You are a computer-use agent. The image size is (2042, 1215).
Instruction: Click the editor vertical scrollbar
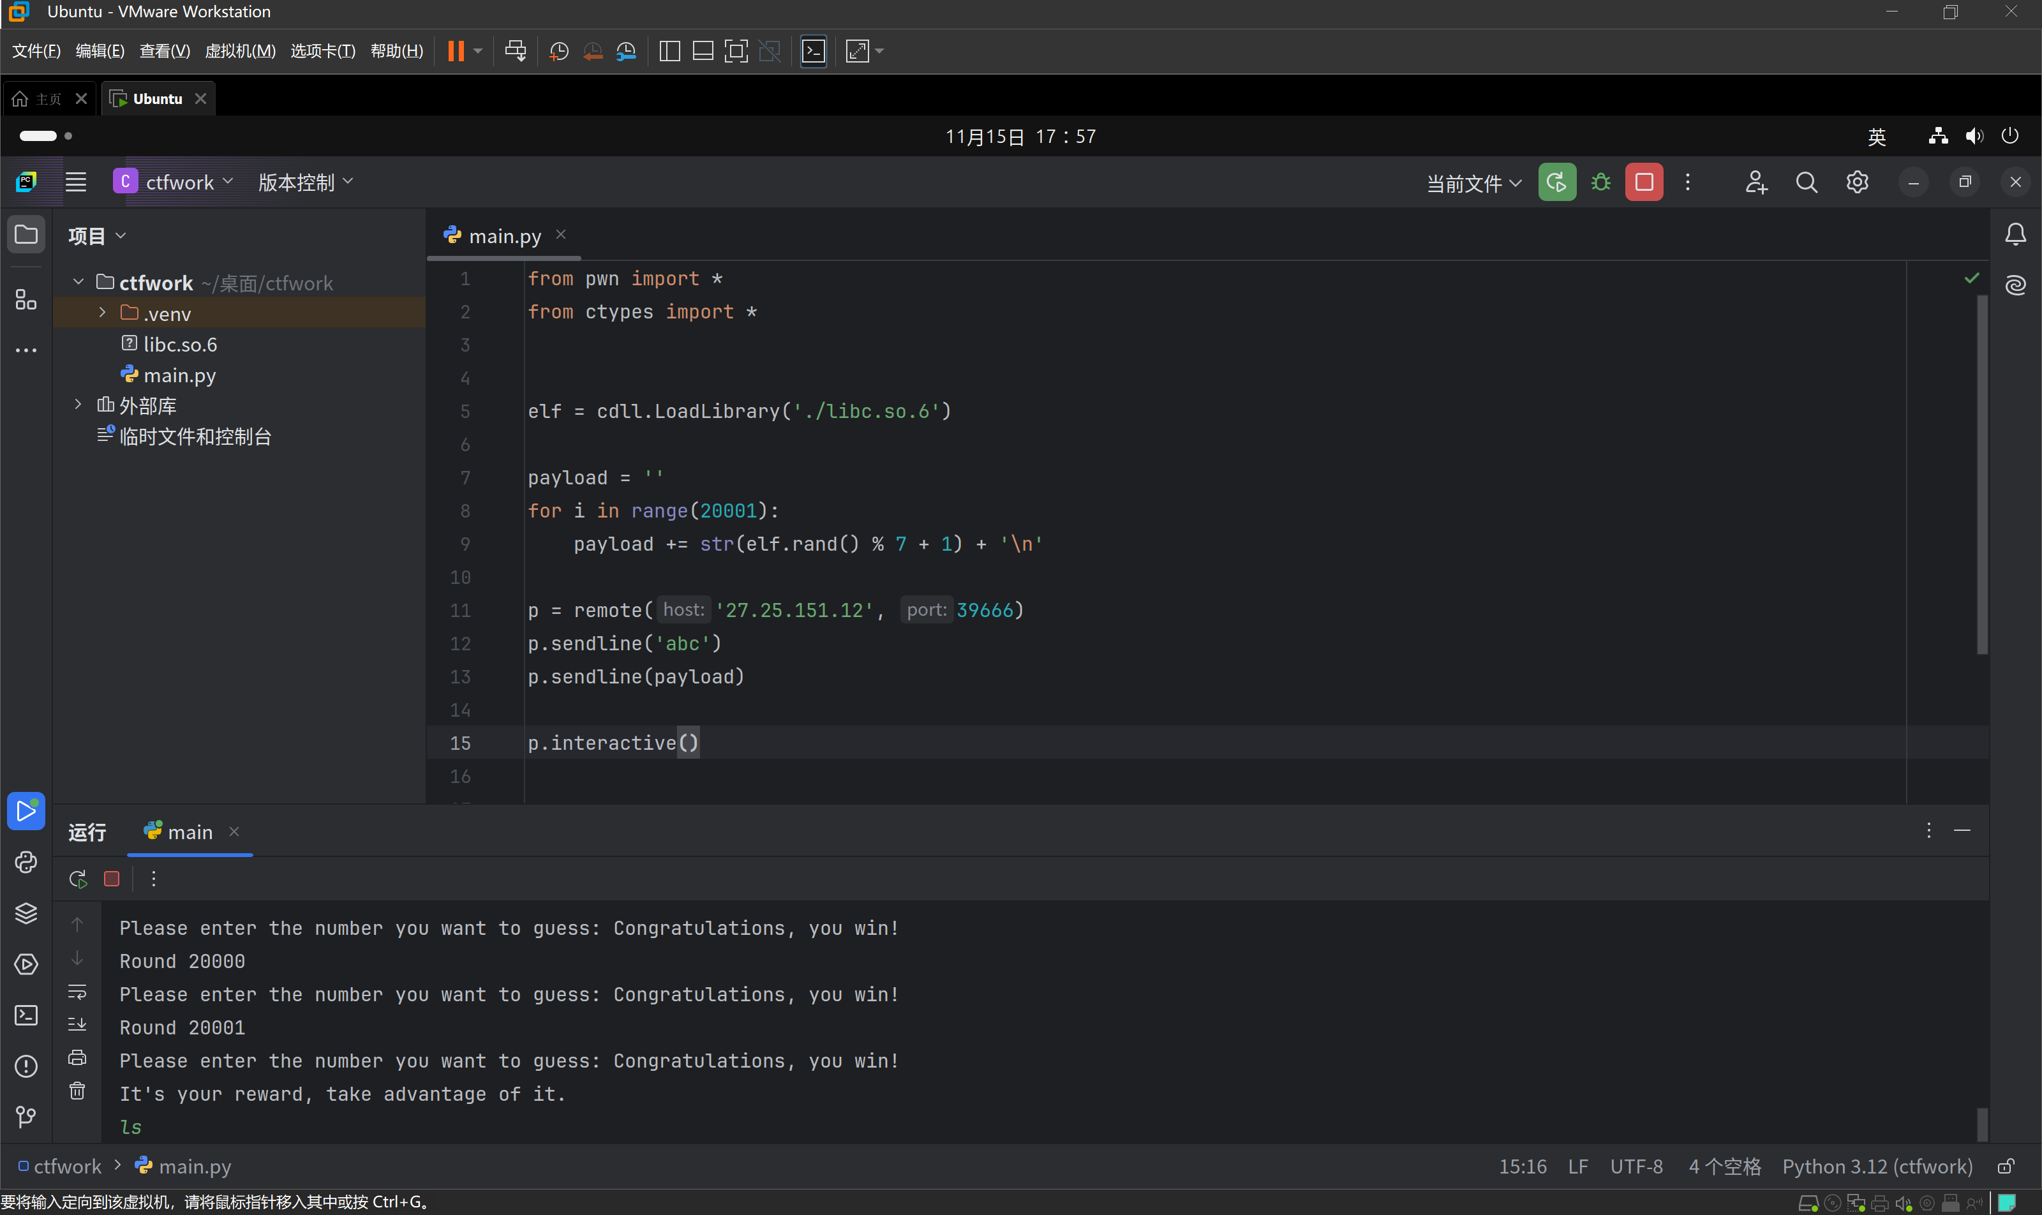pos(1981,475)
